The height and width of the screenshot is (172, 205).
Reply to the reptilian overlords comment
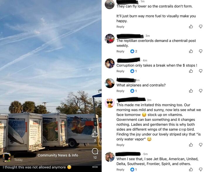[x=120, y=51]
